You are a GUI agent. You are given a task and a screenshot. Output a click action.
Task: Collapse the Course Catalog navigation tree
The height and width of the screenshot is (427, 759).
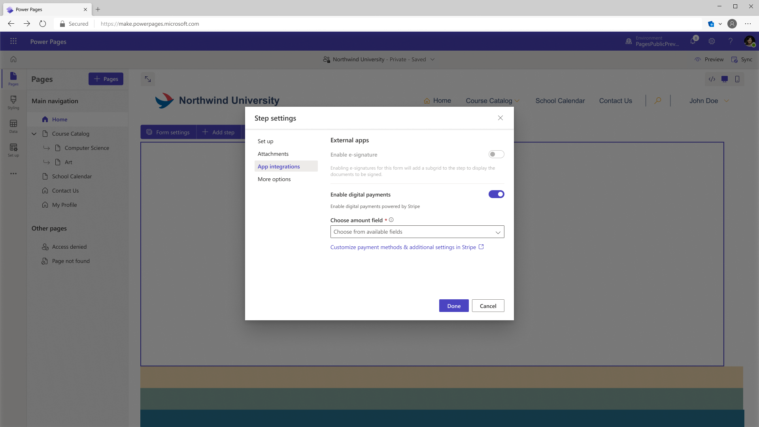point(34,134)
